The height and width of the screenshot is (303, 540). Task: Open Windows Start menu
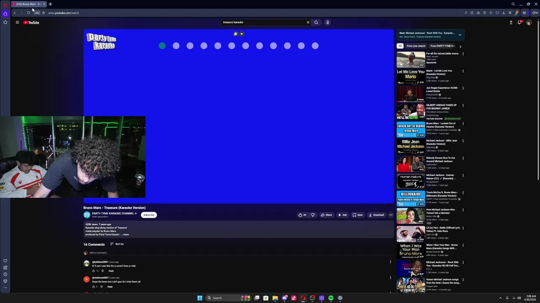[200, 298]
